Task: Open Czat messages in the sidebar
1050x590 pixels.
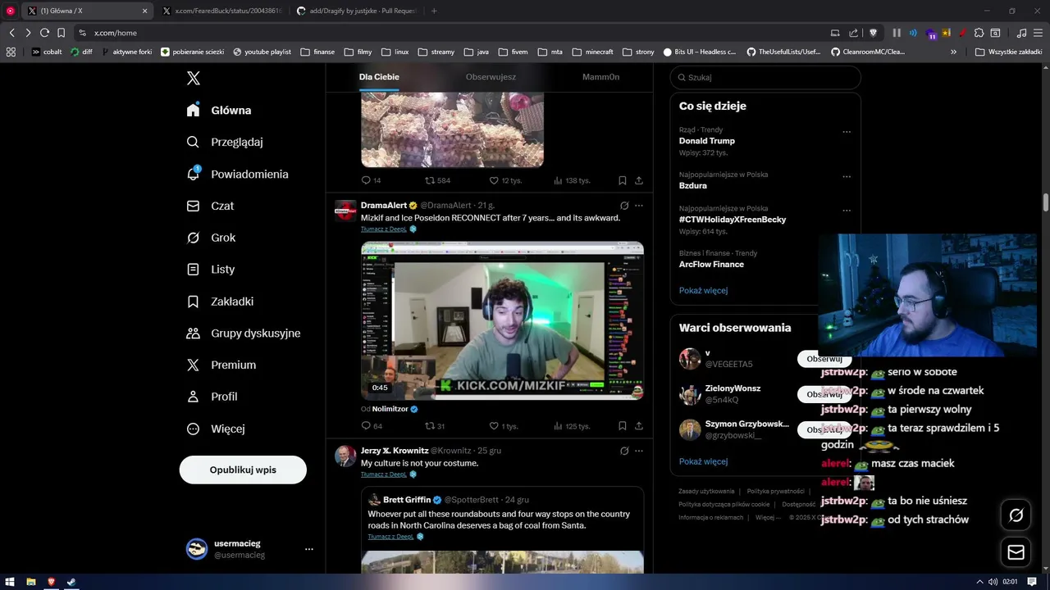Action: point(211,206)
